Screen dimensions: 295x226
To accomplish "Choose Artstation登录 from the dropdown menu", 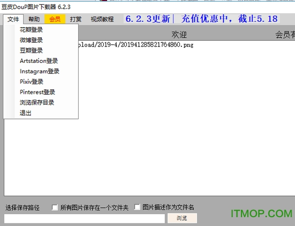I will tap(39, 61).
